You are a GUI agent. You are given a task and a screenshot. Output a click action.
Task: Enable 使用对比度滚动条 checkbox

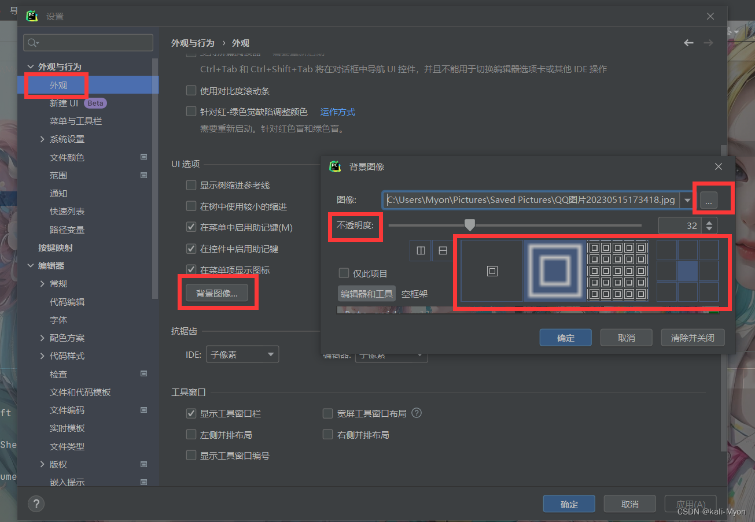[191, 91]
